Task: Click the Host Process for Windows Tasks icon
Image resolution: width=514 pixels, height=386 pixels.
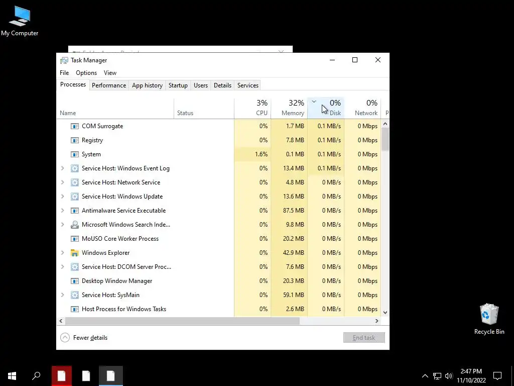Action: click(x=75, y=309)
